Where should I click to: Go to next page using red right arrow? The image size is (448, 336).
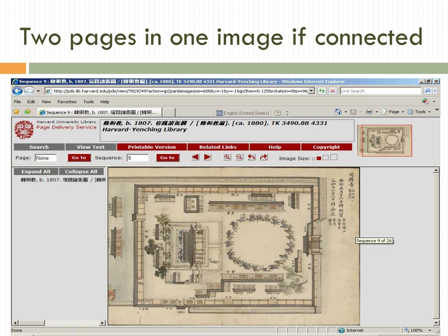(x=207, y=157)
